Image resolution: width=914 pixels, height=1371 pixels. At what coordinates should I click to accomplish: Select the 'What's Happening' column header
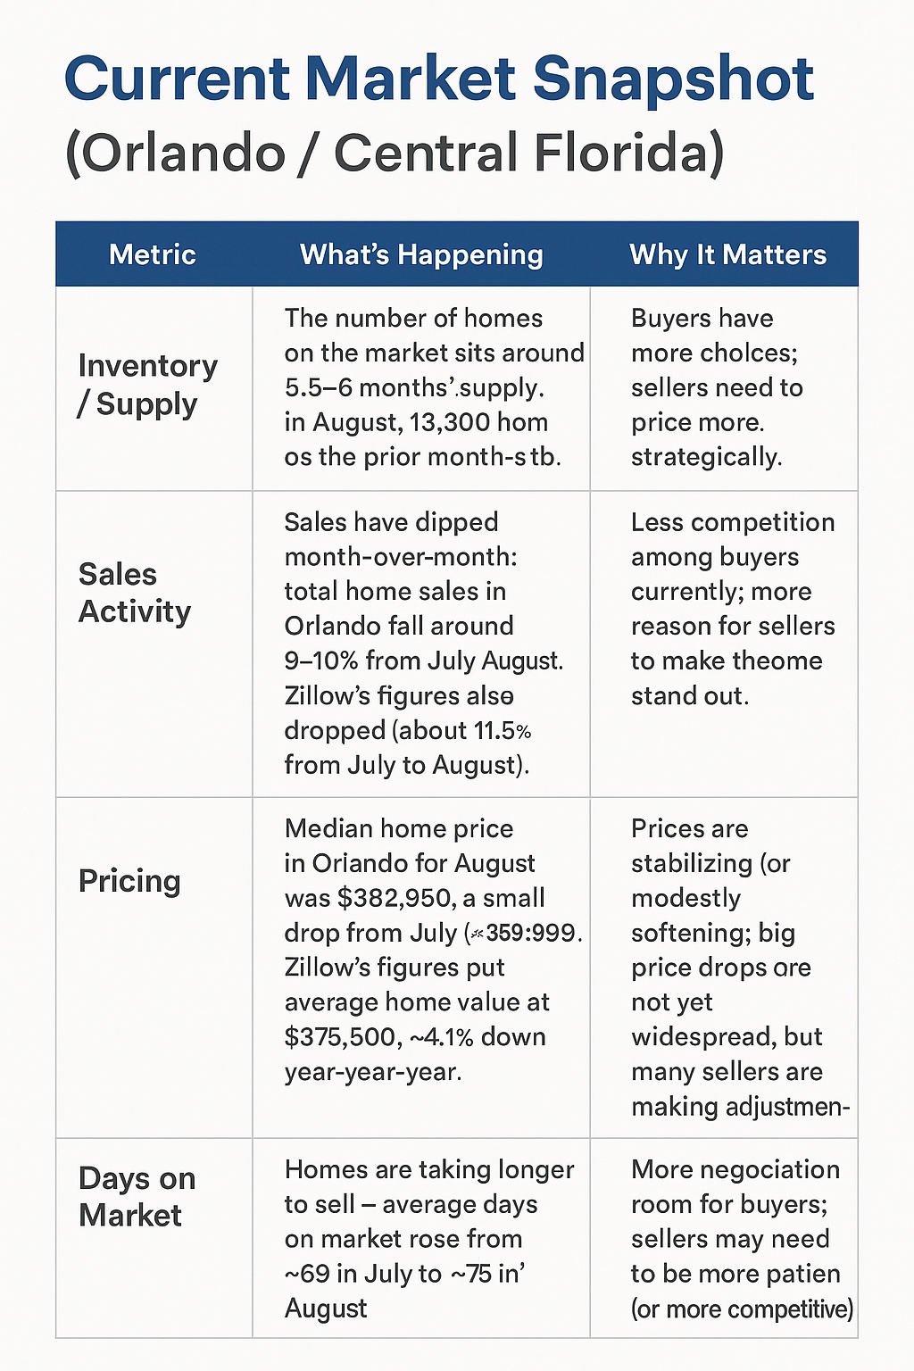(x=421, y=254)
